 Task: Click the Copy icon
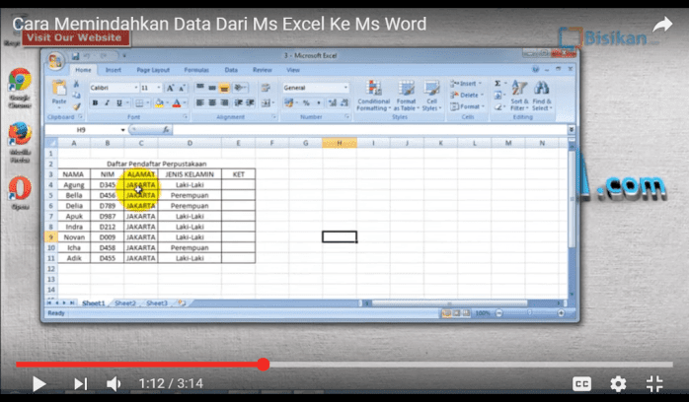coord(76,95)
